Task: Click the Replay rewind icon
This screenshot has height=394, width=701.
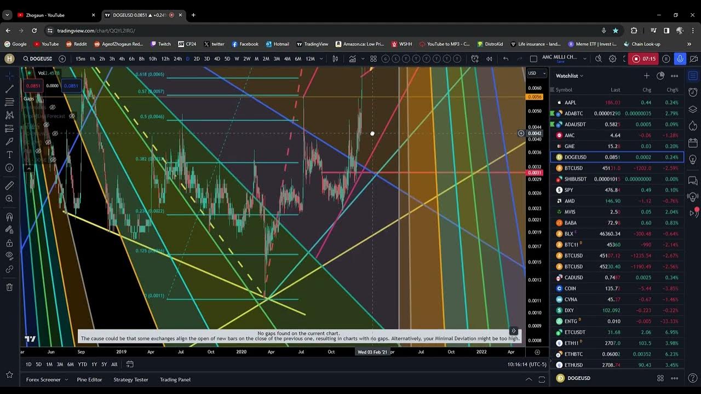Action: click(489, 59)
